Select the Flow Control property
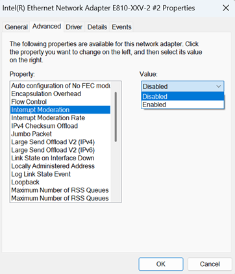Screen dimensions: 235x274 click(60, 102)
